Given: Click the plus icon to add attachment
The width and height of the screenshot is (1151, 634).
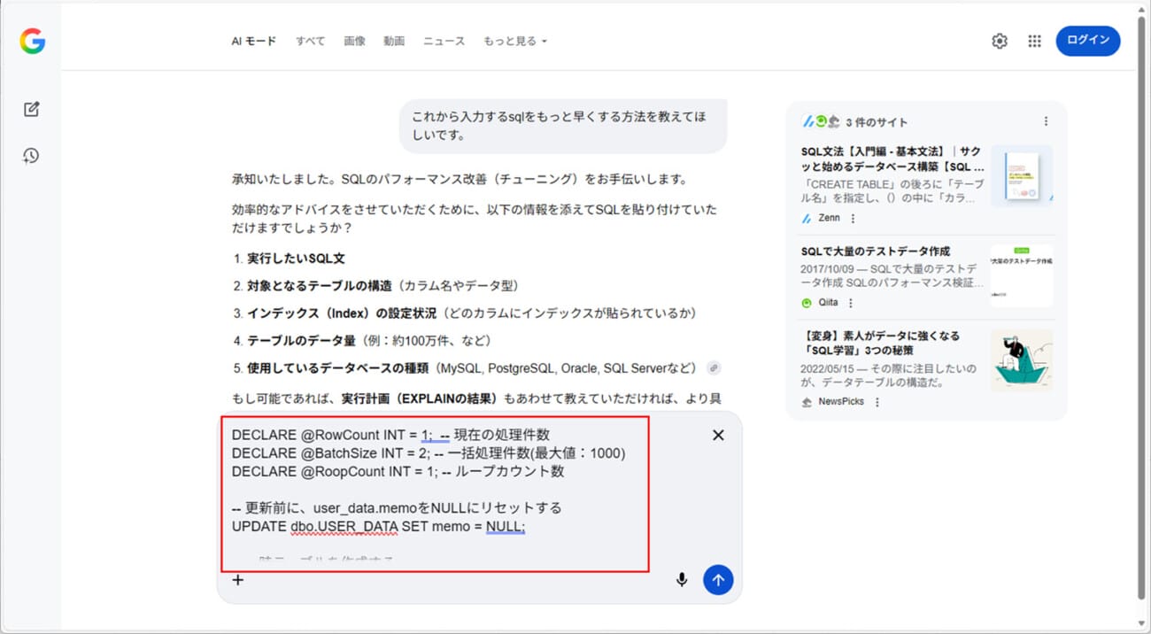Looking at the screenshot, I should [237, 580].
